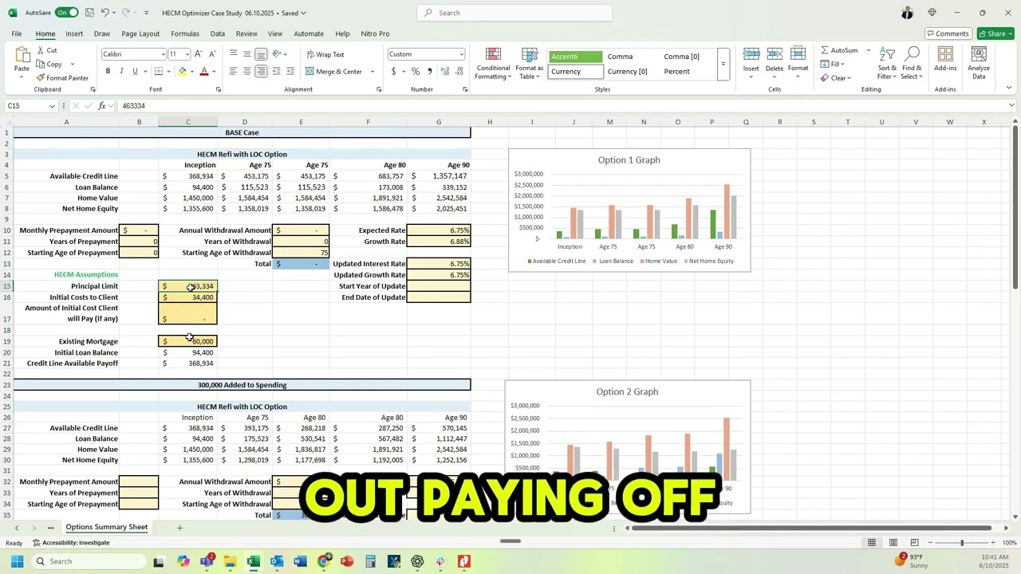Open the font size dropdown
This screenshot has height=574, width=1021.
pos(187,54)
